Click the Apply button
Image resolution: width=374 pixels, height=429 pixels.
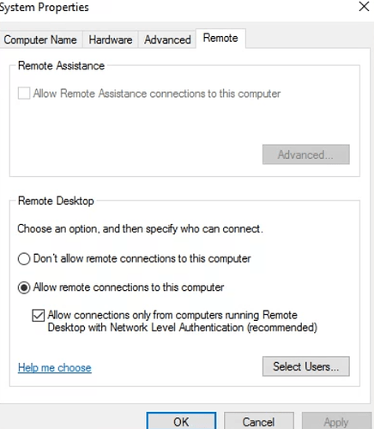pyautogui.click(x=336, y=421)
